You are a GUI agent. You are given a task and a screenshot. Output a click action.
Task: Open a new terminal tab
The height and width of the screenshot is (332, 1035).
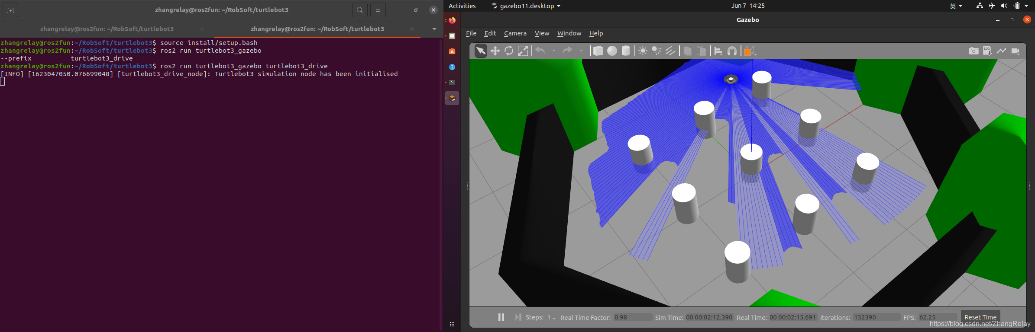10,10
